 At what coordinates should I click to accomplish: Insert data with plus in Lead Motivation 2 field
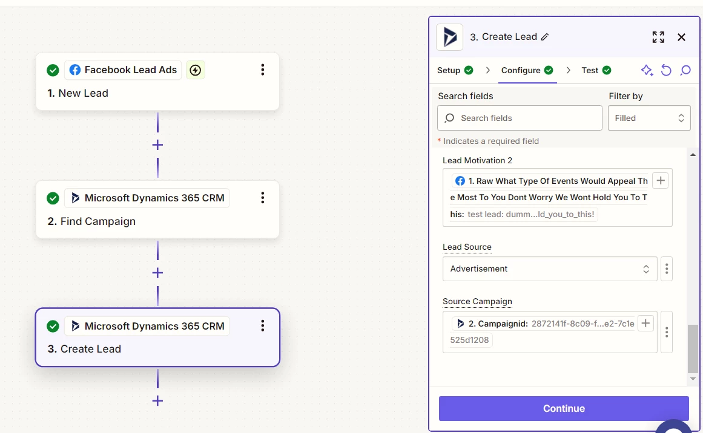pos(661,181)
